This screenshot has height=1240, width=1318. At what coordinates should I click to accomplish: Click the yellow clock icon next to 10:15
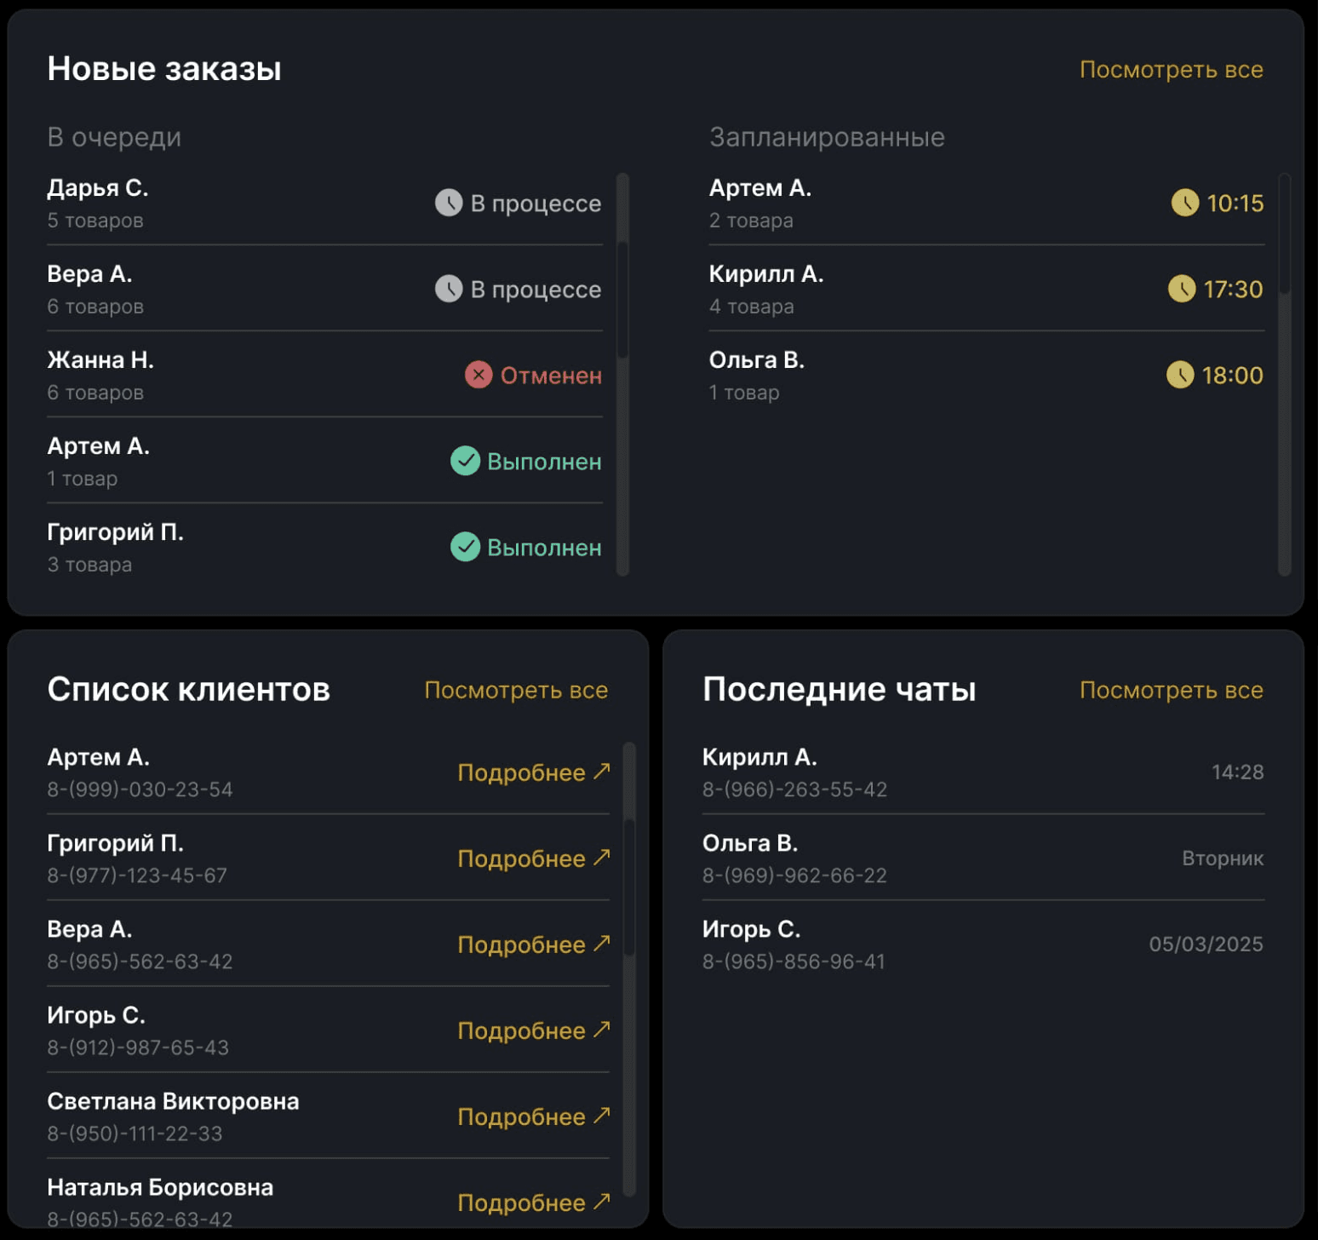click(x=1185, y=203)
